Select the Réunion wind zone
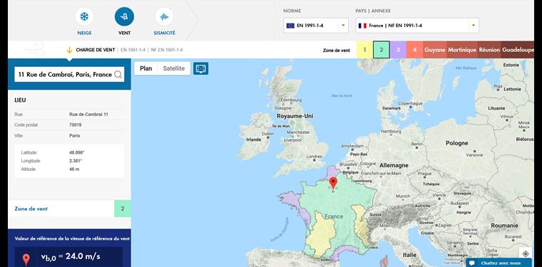 pyautogui.click(x=489, y=50)
